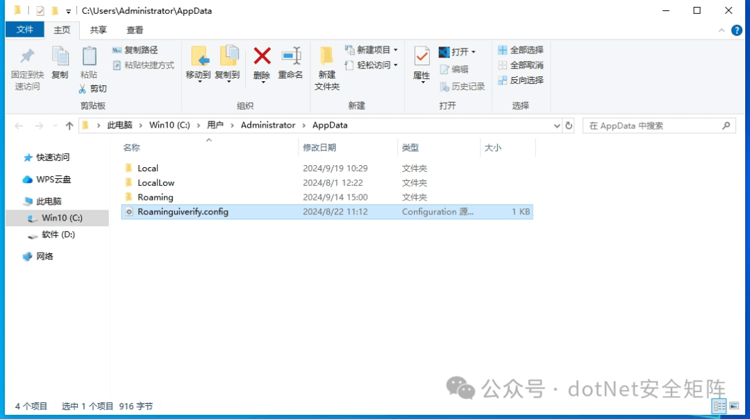Image resolution: width=750 pixels, height=419 pixels.
Task: Click Select none (全部取消)
Action: pyautogui.click(x=520, y=65)
